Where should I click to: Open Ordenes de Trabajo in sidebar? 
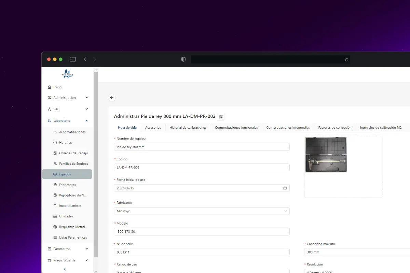pyautogui.click(x=73, y=153)
